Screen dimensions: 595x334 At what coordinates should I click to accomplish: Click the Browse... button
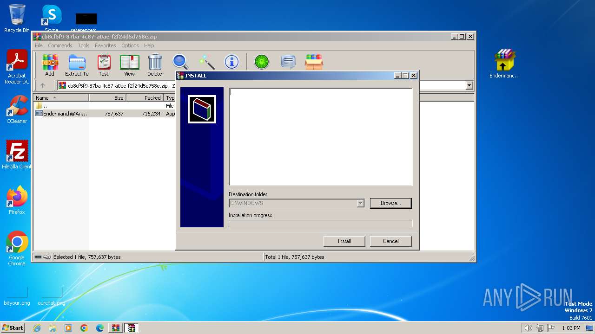pos(391,203)
